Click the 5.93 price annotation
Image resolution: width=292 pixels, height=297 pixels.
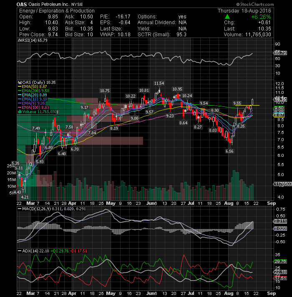40,161
